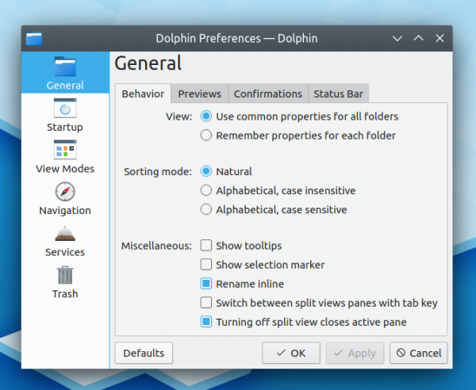Go to Navigation compass icon

coord(65,192)
